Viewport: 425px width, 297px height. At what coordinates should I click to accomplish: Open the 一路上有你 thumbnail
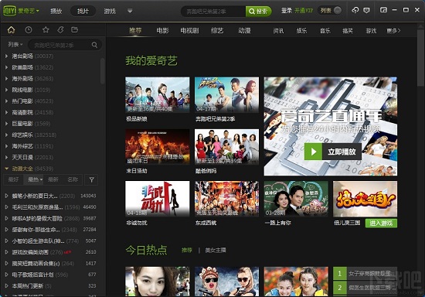coord(296,199)
